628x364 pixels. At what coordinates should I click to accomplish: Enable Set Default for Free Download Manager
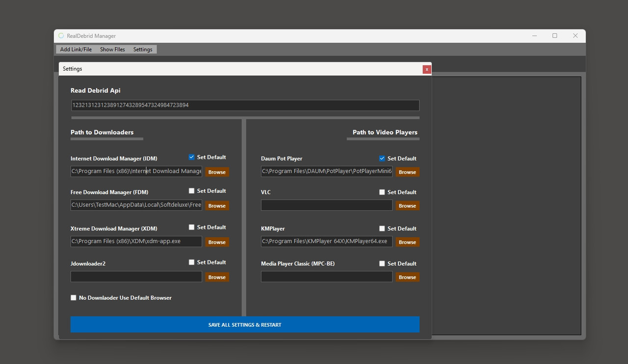pos(191,191)
